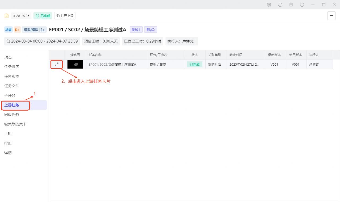Click the 打开上级 button
Screen dimensions: 340x202
click(65, 16)
